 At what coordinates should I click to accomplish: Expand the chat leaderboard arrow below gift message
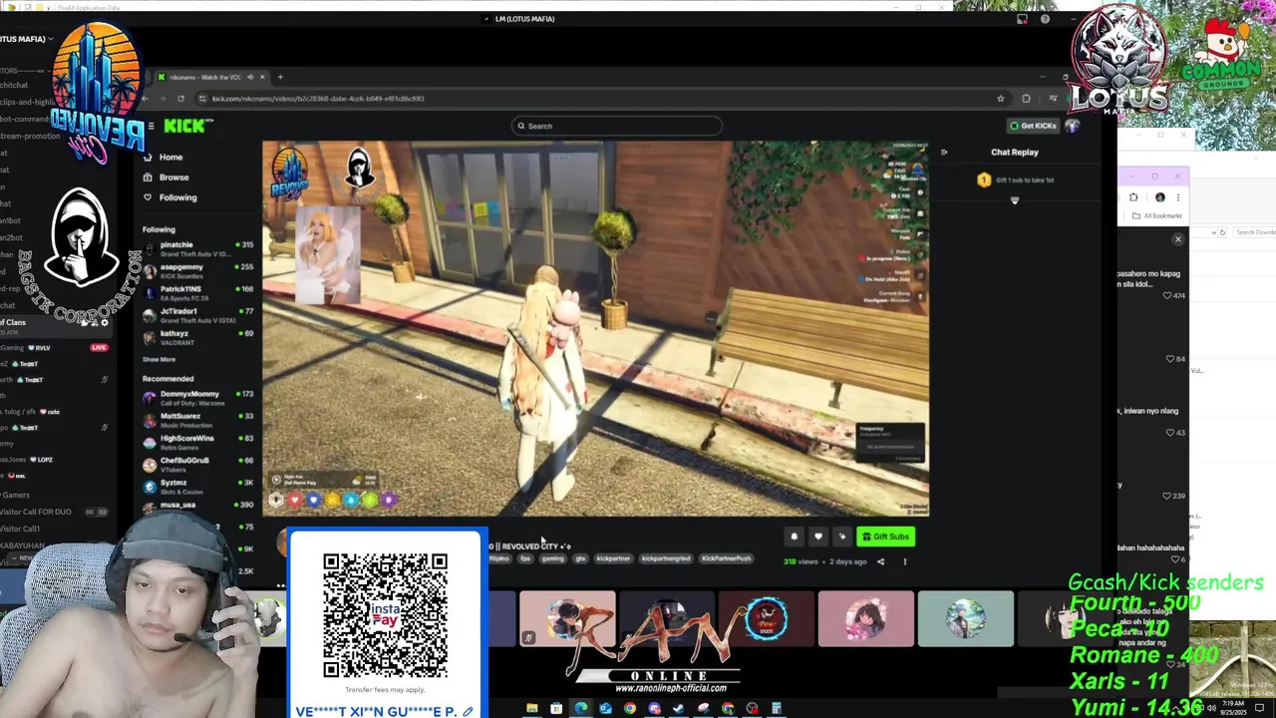[1015, 200]
